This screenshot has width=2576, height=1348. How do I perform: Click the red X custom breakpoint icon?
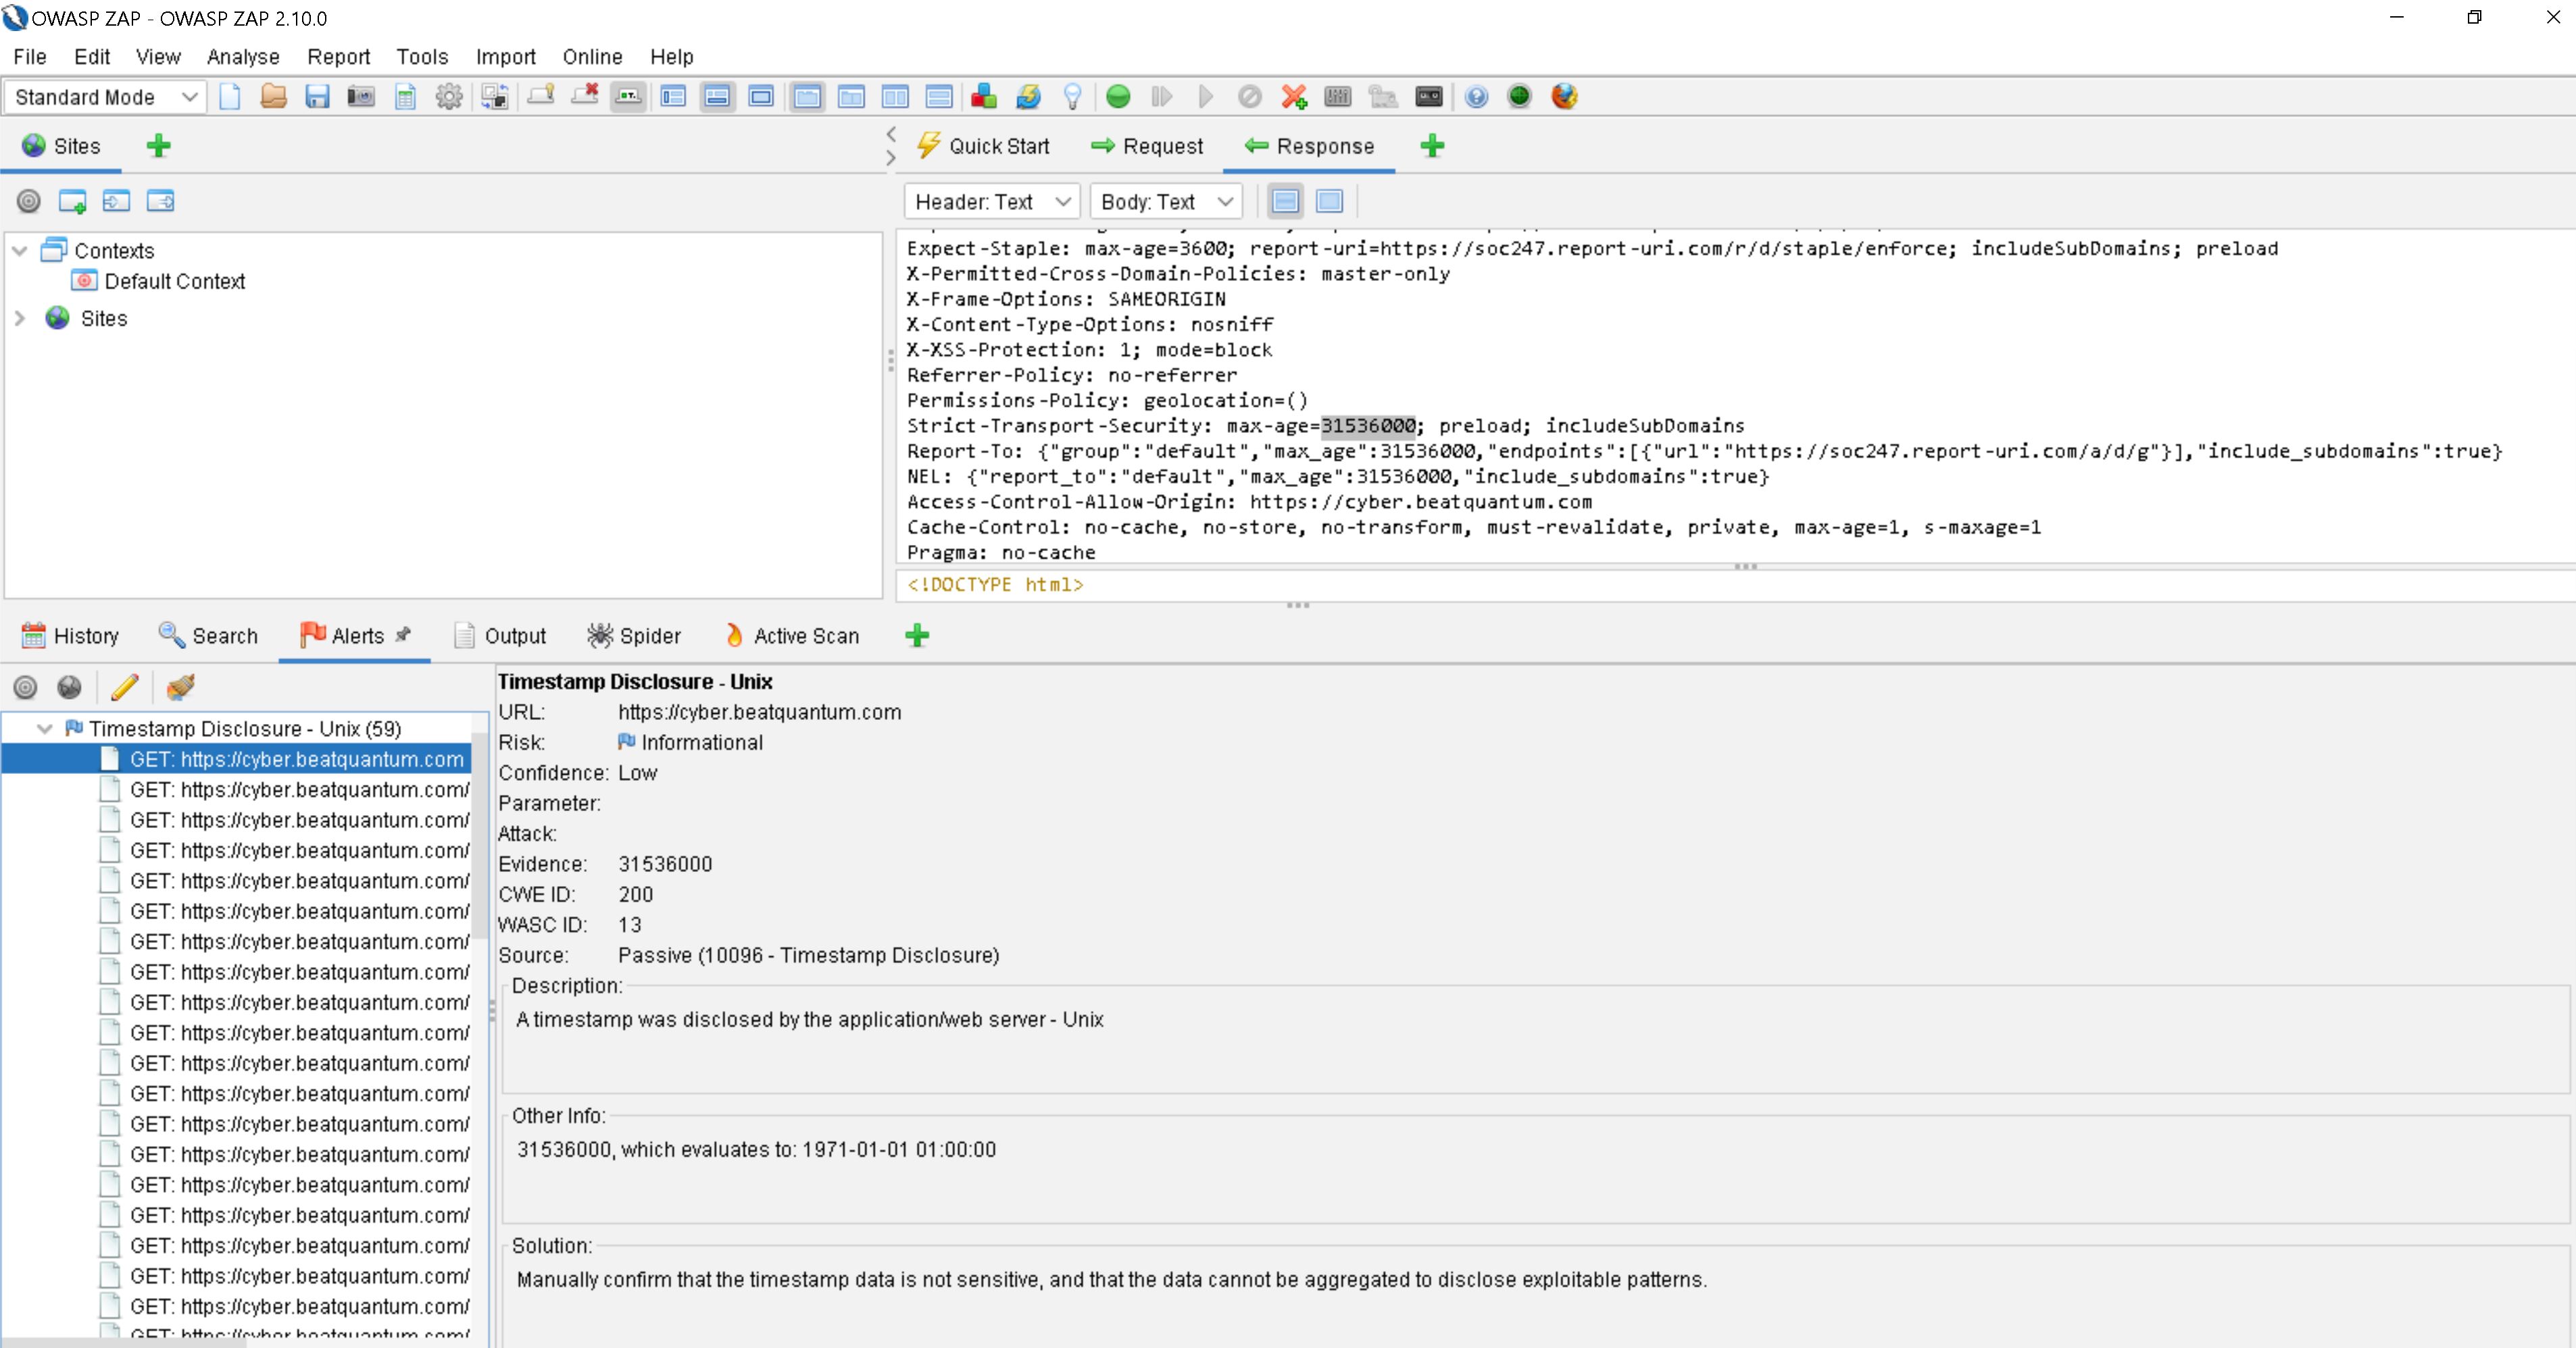1294,97
